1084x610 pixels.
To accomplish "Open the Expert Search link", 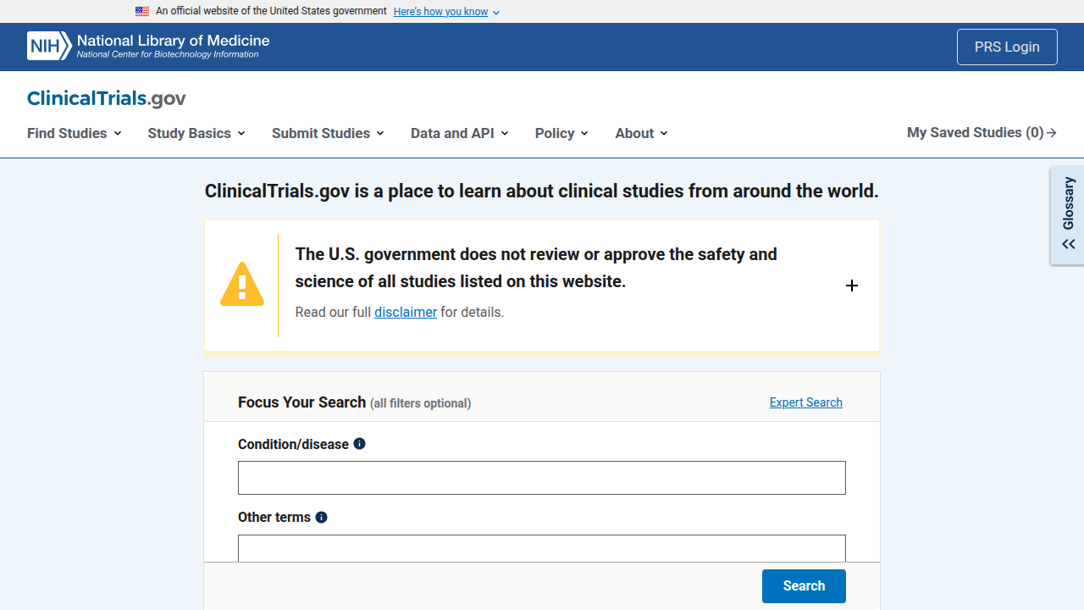I will [x=806, y=402].
